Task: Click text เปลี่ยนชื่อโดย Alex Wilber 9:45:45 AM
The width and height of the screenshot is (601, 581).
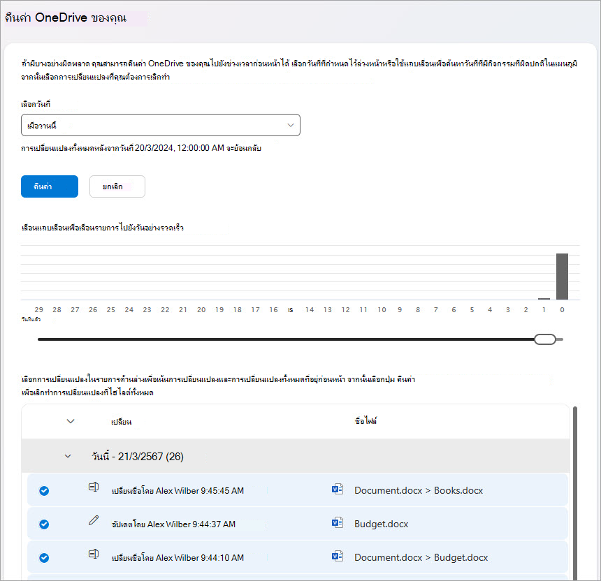Action: [178, 491]
